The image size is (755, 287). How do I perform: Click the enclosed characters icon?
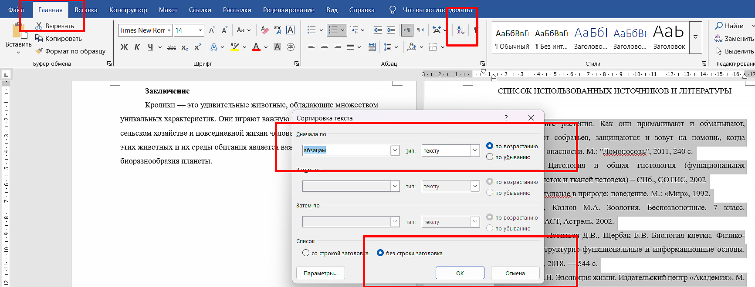click(291, 47)
